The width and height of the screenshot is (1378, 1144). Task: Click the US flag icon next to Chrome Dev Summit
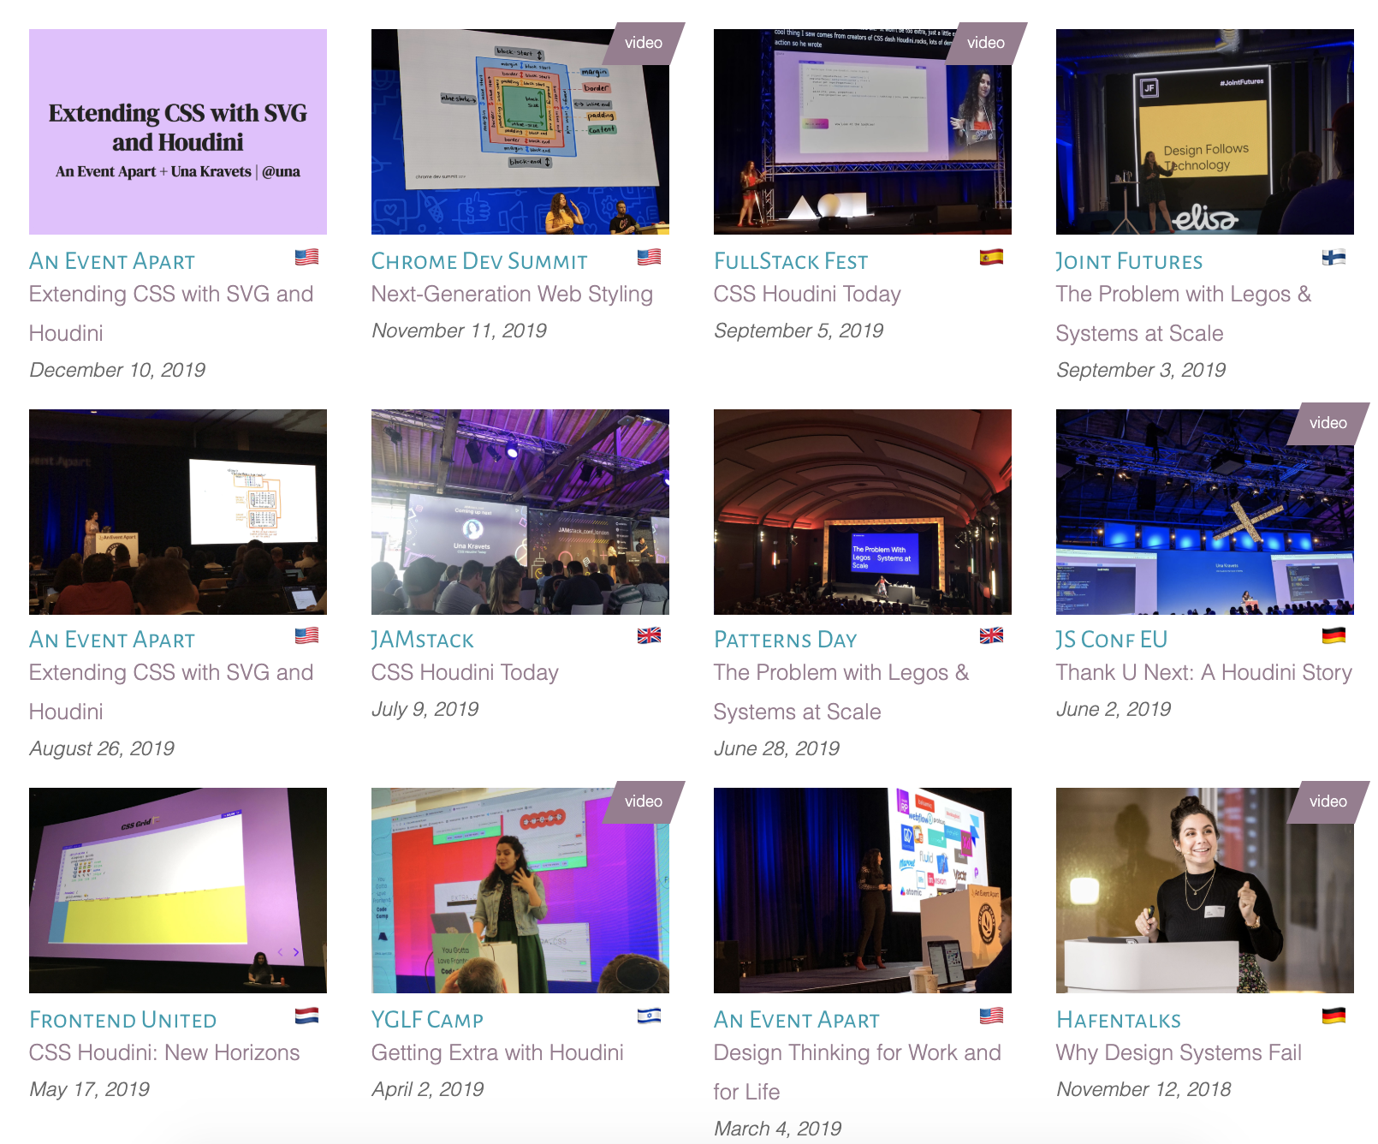coord(649,257)
